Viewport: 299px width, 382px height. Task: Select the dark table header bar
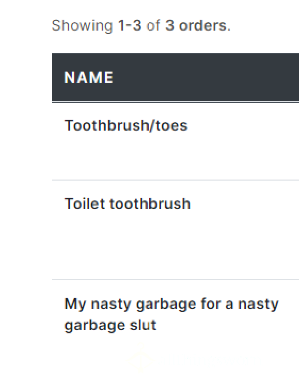(175, 77)
